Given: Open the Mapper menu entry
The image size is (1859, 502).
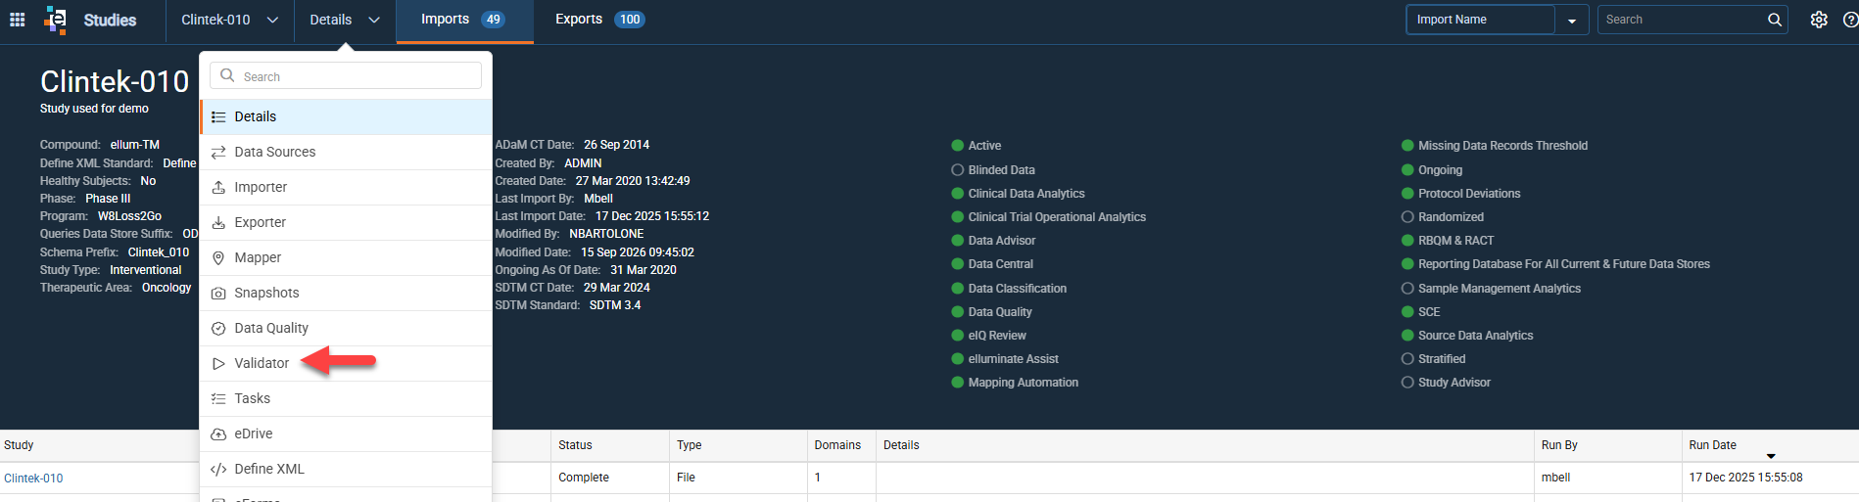Looking at the screenshot, I should [346, 257].
